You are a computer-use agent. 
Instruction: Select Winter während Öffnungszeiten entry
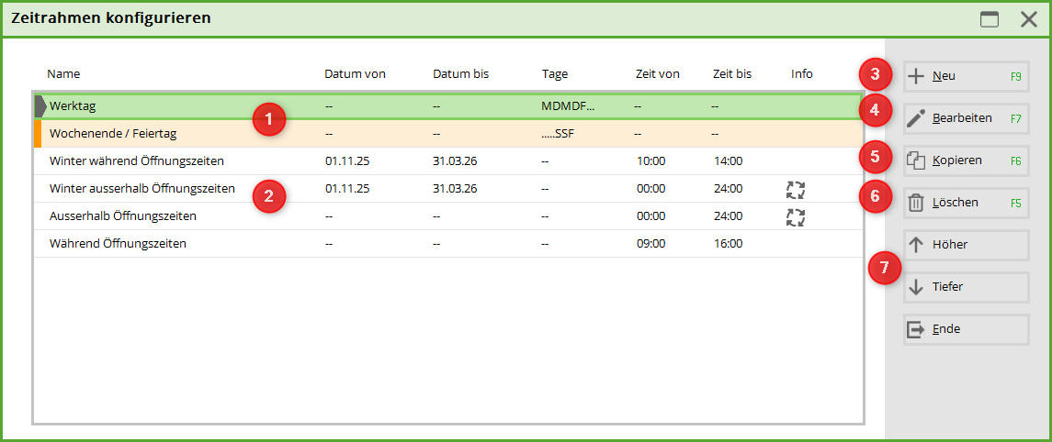pyautogui.click(x=138, y=161)
